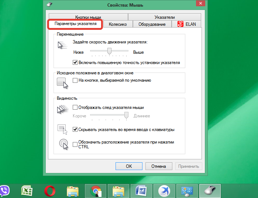Screen dimensions: 258x198
Task: Click the ELAN logo icon on its tab
Action: coord(180,24)
